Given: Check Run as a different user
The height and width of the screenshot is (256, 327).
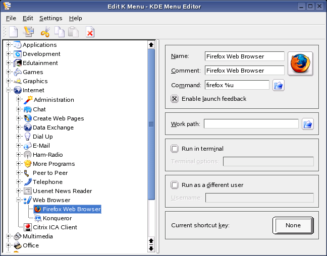Looking at the screenshot, I should (x=174, y=185).
